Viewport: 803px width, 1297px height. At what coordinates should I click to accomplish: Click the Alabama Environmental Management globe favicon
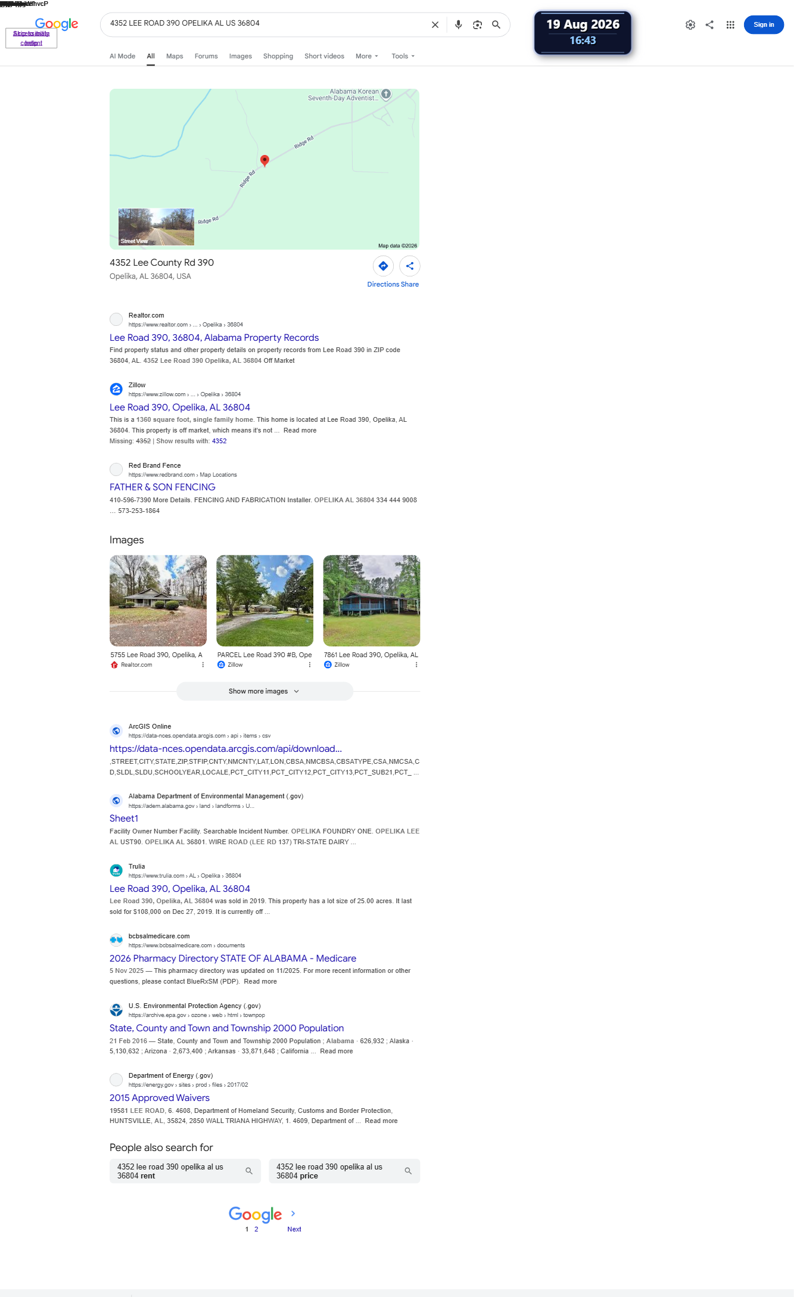[116, 800]
